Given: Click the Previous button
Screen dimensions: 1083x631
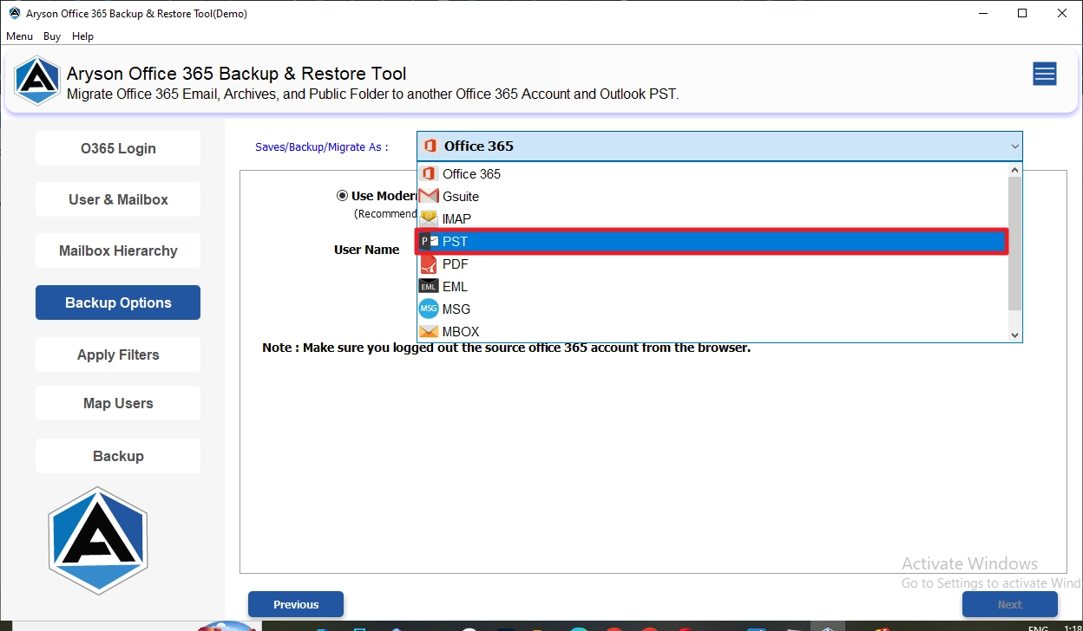Looking at the screenshot, I should pos(296,604).
